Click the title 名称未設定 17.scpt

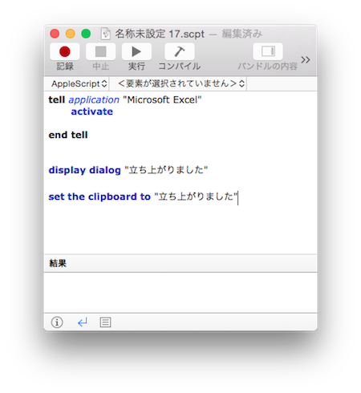point(160,34)
